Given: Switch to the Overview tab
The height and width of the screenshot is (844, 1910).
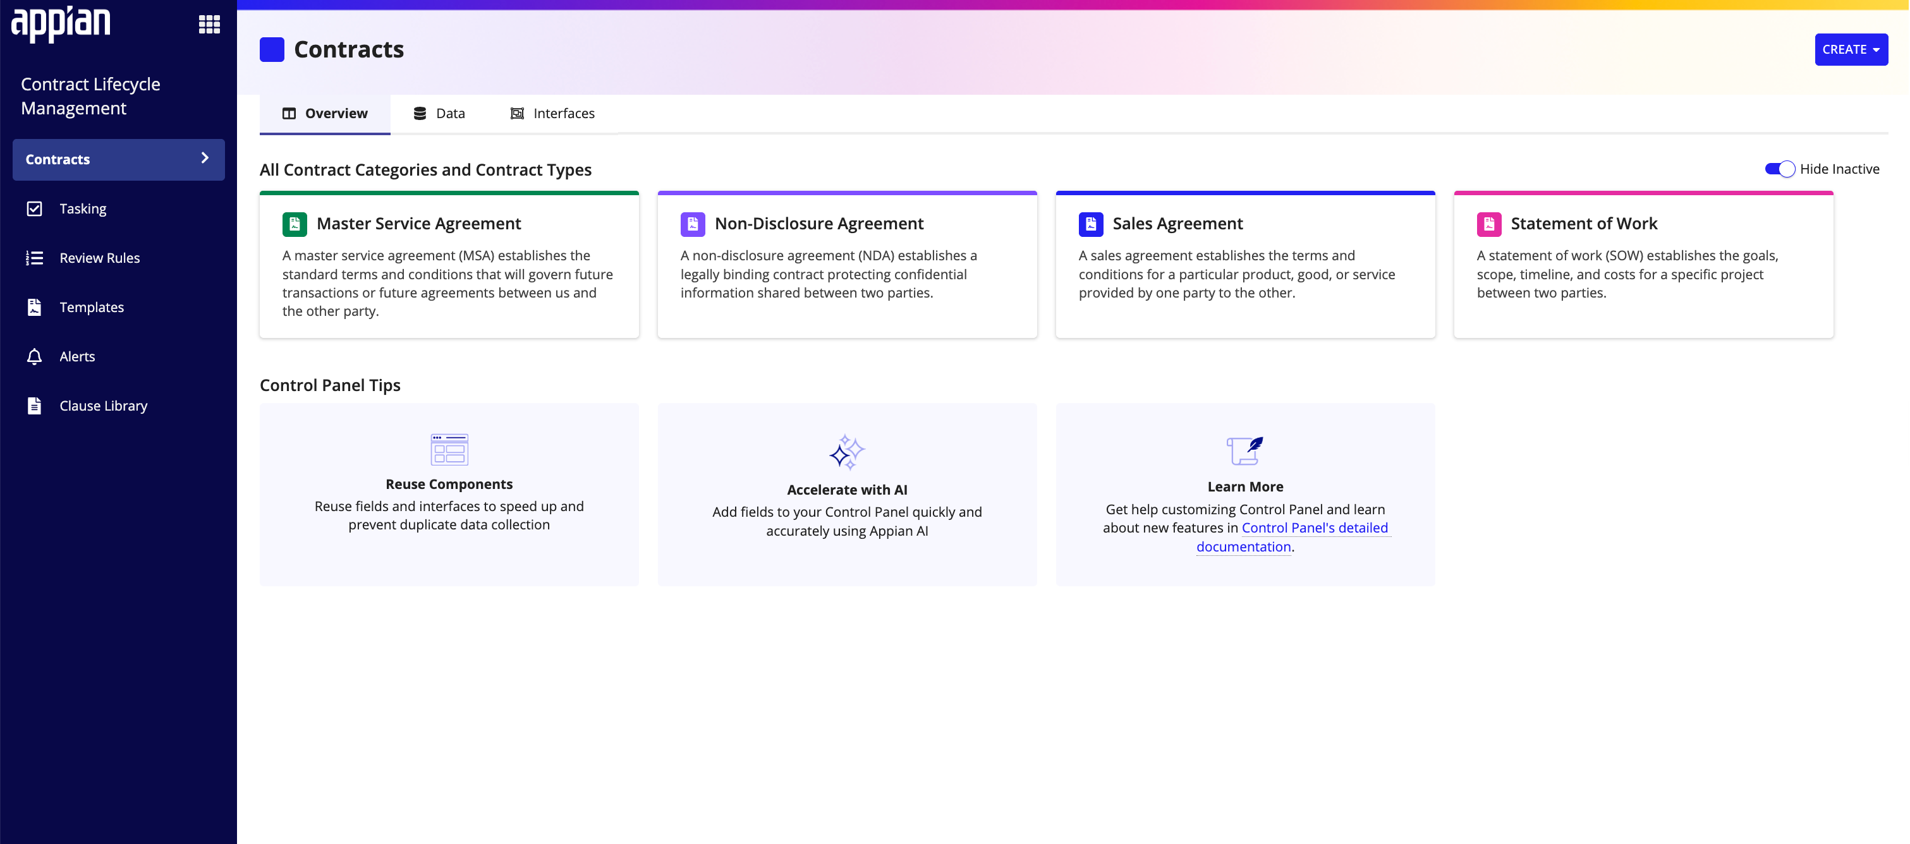Looking at the screenshot, I should [325, 113].
